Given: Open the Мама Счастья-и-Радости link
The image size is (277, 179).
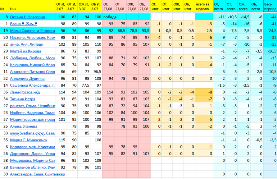Looking at the screenshot, I should [32, 31].
